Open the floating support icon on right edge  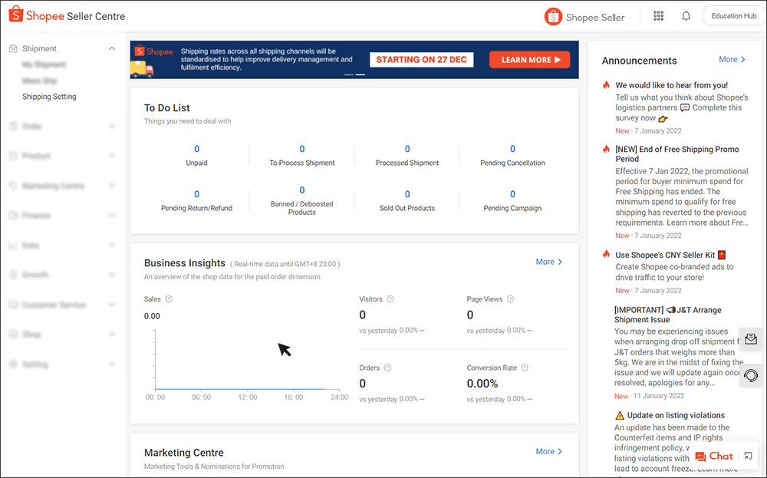click(x=751, y=375)
